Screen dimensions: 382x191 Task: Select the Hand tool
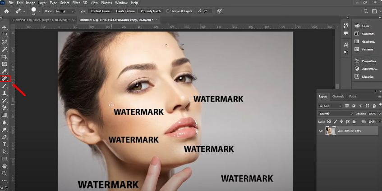click(5, 166)
